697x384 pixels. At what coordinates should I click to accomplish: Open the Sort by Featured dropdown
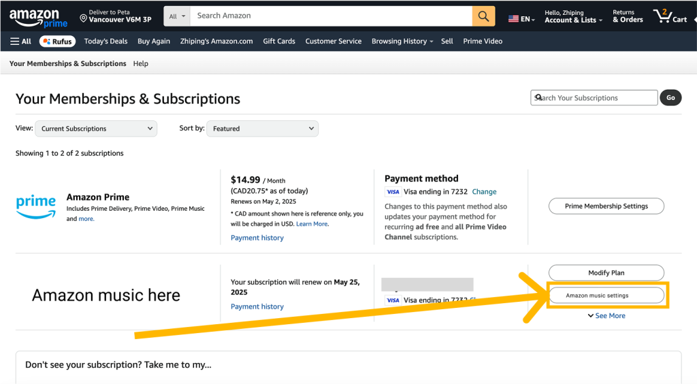pyautogui.click(x=262, y=128)
